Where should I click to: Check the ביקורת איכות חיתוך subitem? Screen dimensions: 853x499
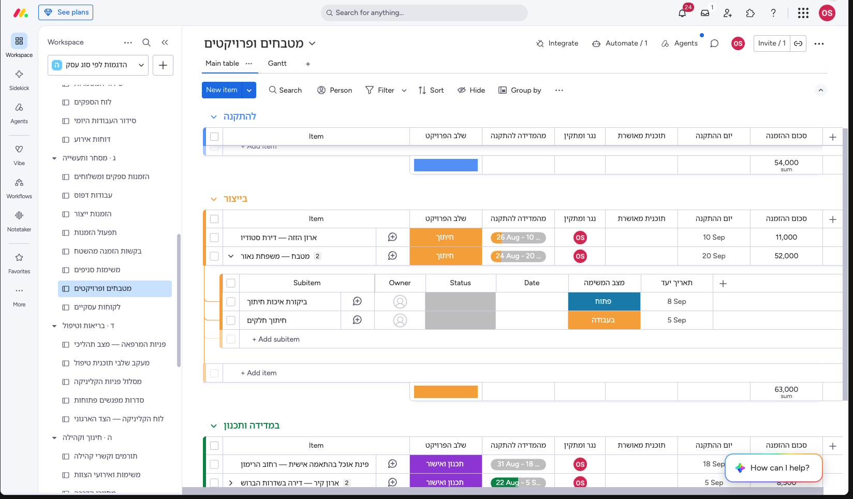tap(231, 302)
